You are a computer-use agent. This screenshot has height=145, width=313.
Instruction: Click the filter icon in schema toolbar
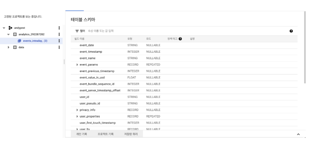[77, 31]
